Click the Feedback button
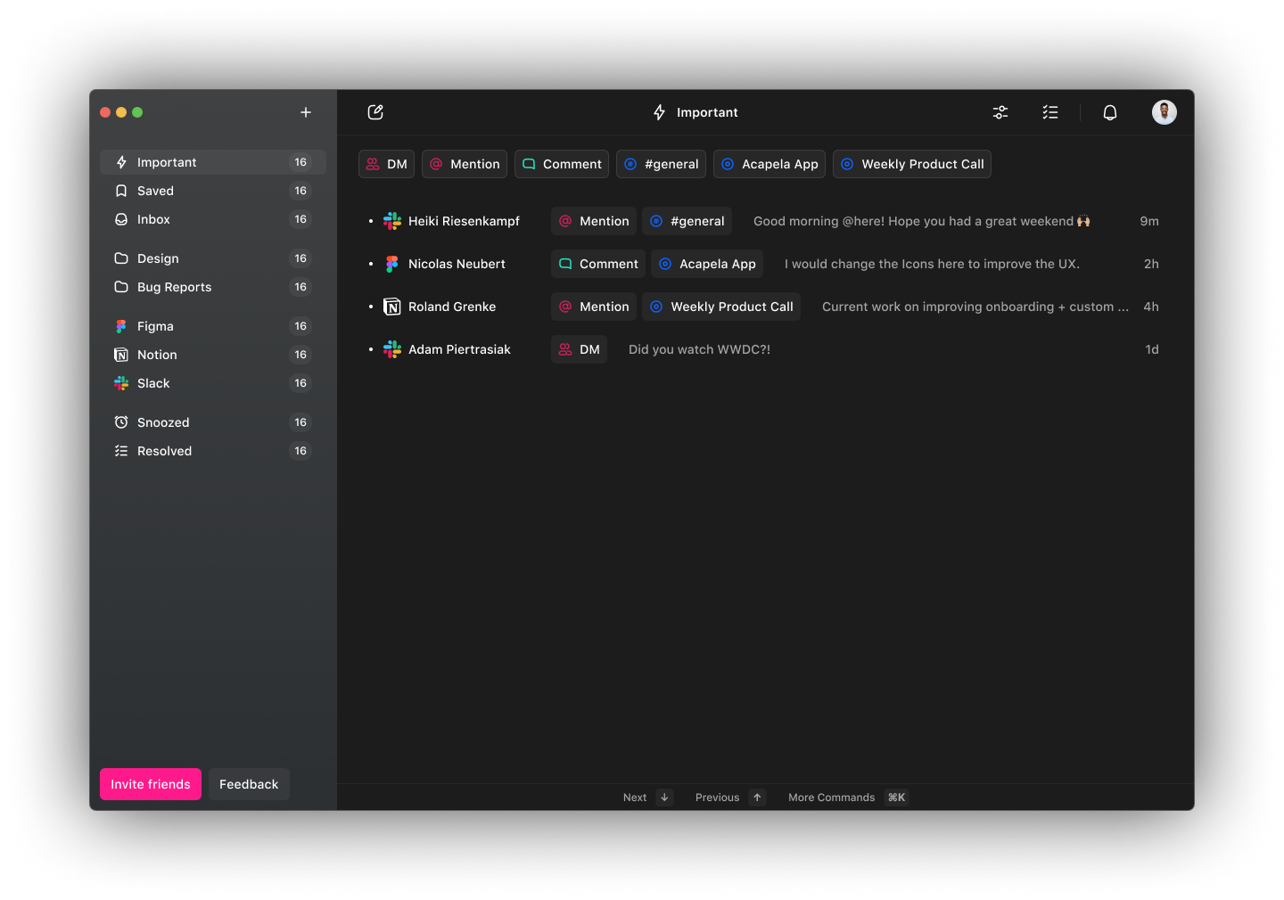 pos(249,784)
